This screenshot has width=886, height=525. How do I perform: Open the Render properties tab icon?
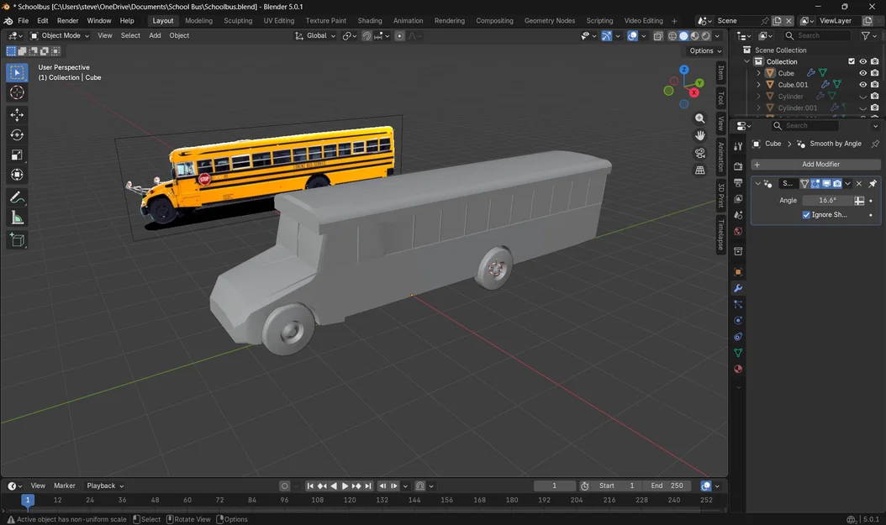pyautogui.click(x=738, y=166)
